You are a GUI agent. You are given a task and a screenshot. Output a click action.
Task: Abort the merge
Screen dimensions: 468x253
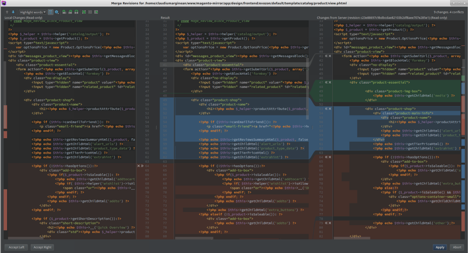[457, 247]
